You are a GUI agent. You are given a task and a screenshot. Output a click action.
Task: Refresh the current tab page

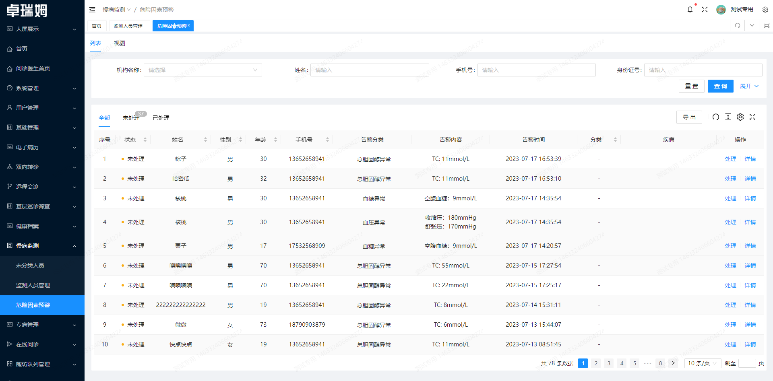click(x=738, y=25)
